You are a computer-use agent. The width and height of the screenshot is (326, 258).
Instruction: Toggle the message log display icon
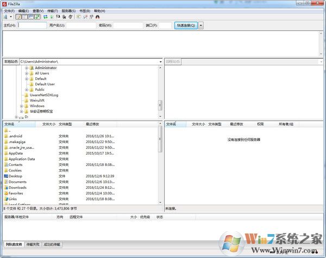coord(18,17)
